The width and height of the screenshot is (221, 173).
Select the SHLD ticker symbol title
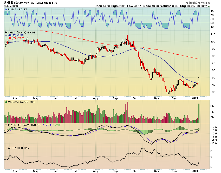click(9, 3)
